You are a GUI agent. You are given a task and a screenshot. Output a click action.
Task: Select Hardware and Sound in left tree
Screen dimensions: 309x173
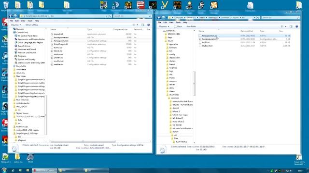(27, 49)
